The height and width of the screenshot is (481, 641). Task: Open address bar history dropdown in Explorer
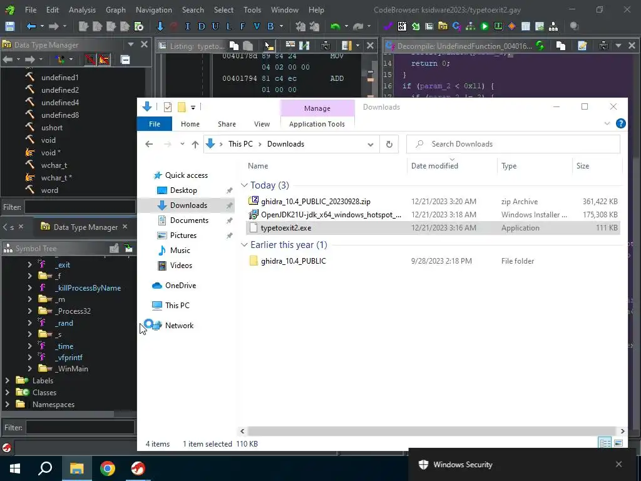point(371,145)
